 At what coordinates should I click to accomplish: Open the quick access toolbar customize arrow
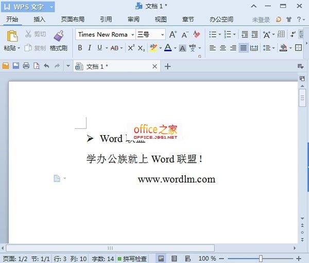click(x=68, y=66)
